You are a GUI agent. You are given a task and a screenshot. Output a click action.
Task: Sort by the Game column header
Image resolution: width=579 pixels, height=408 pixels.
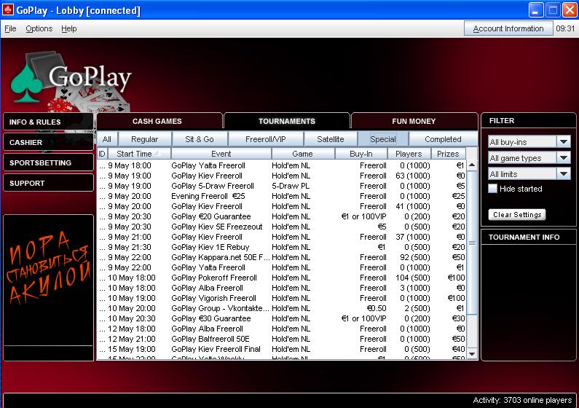(303, 154)
